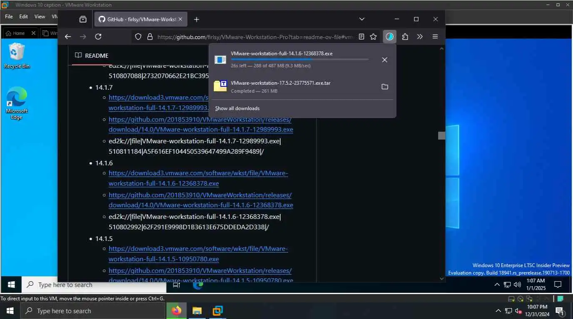Open download3.vmware.com 14.1.6 link

tap(198, 178)
